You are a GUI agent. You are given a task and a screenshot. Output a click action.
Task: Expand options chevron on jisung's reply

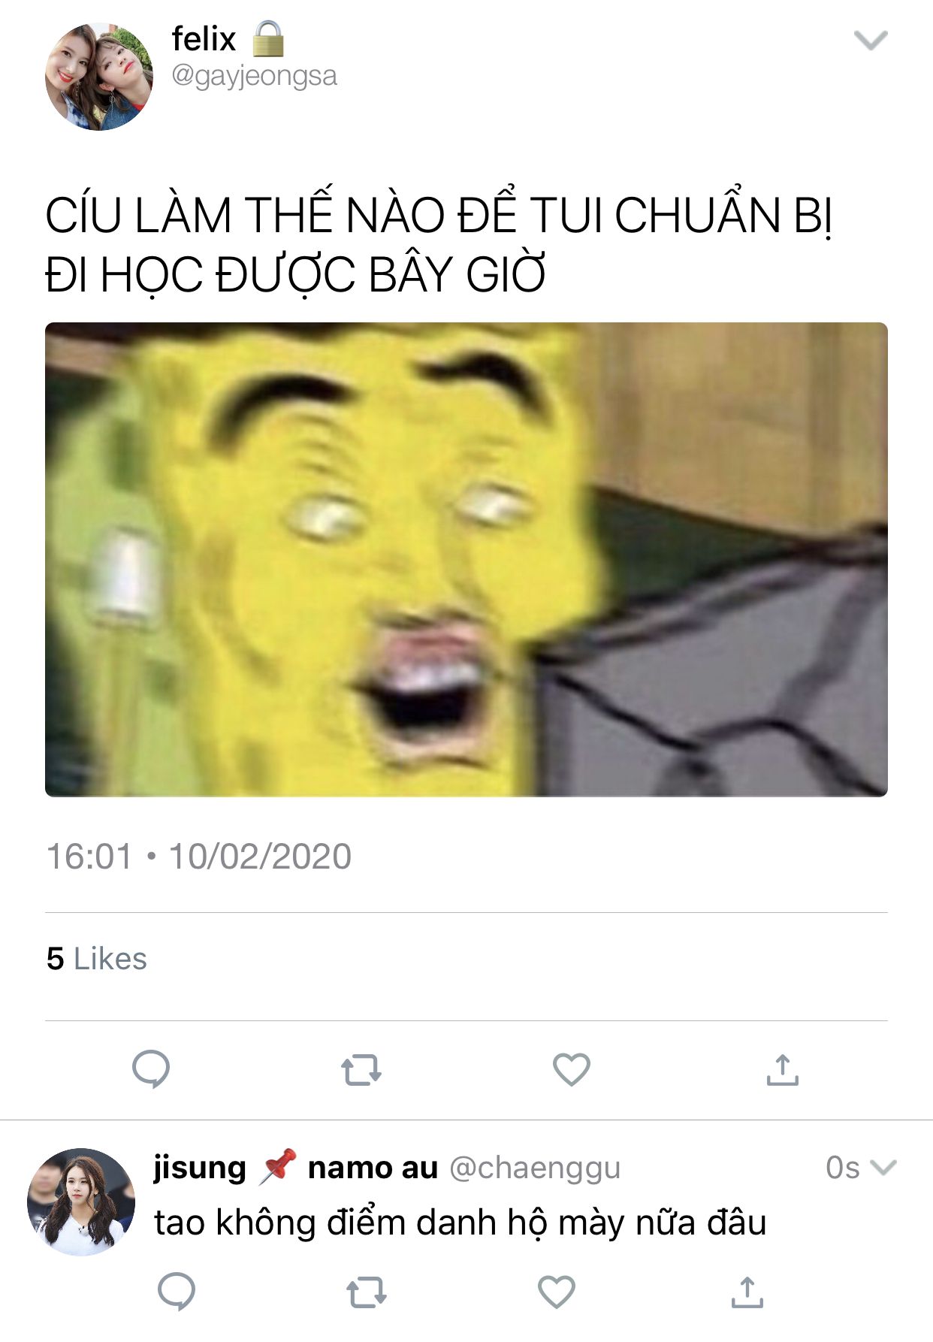[883, 1167]
